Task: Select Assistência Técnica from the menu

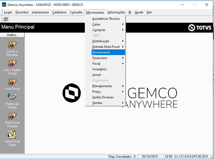Action: 108,19
